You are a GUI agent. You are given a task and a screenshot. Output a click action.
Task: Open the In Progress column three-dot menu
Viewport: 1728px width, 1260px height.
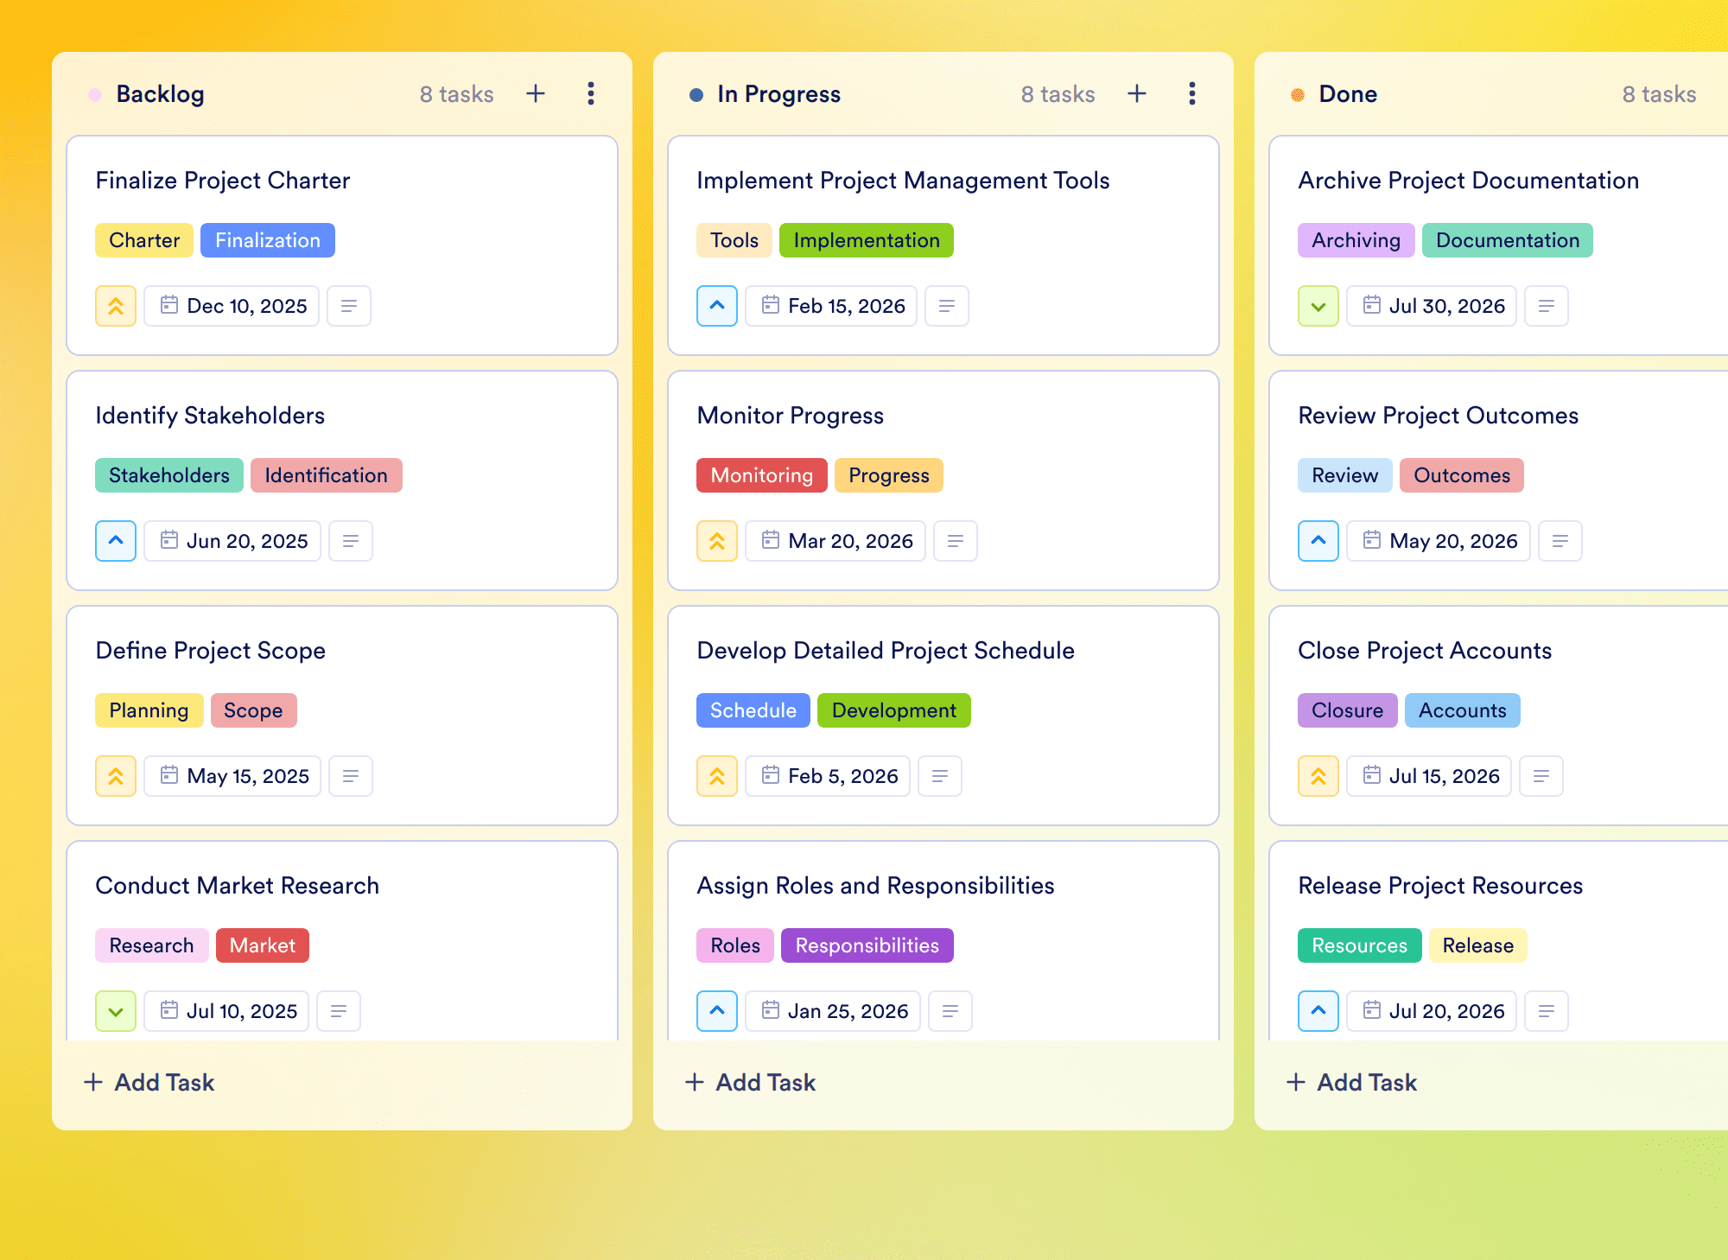tap(1192, 93)
